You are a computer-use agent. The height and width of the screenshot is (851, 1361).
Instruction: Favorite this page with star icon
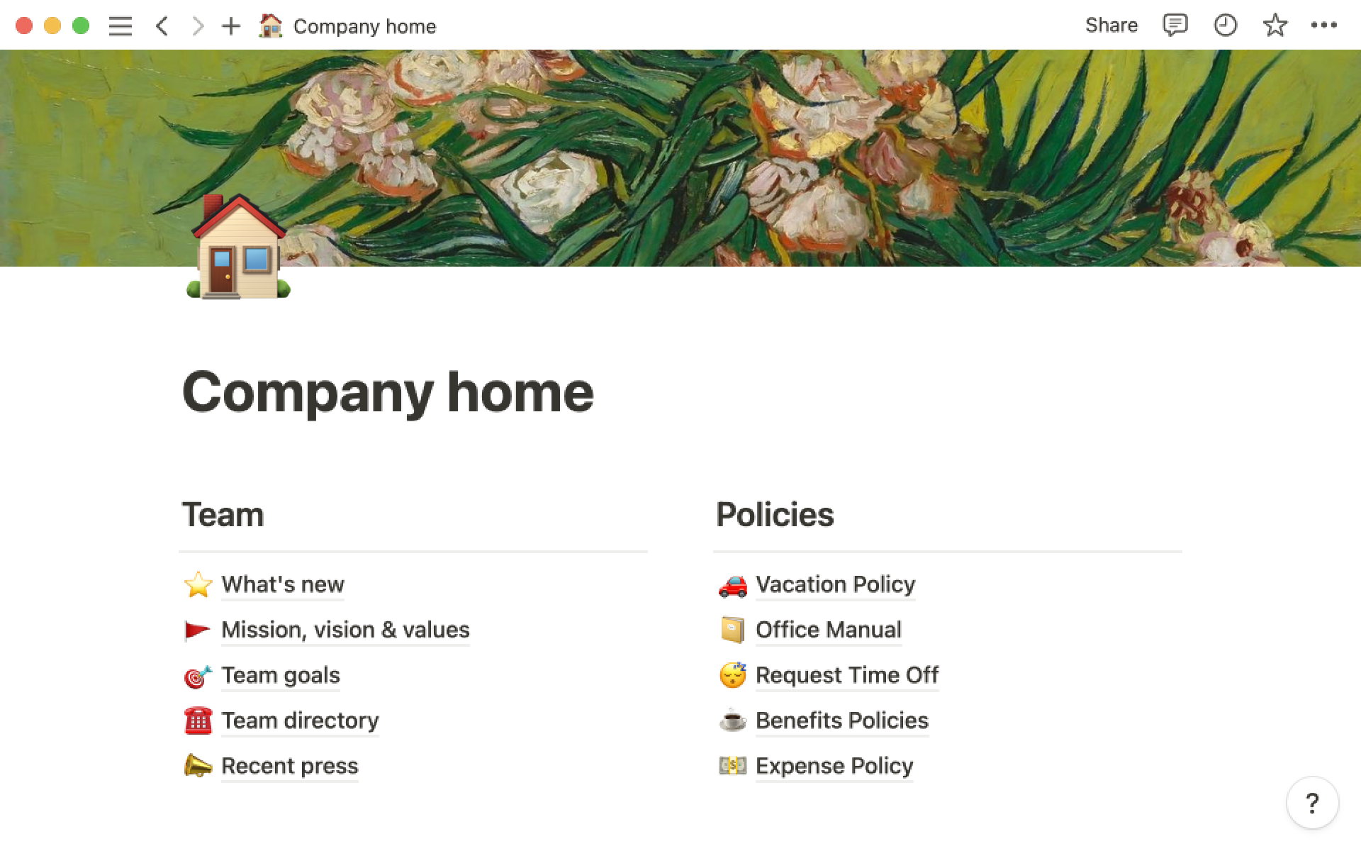pos(1275,26)
